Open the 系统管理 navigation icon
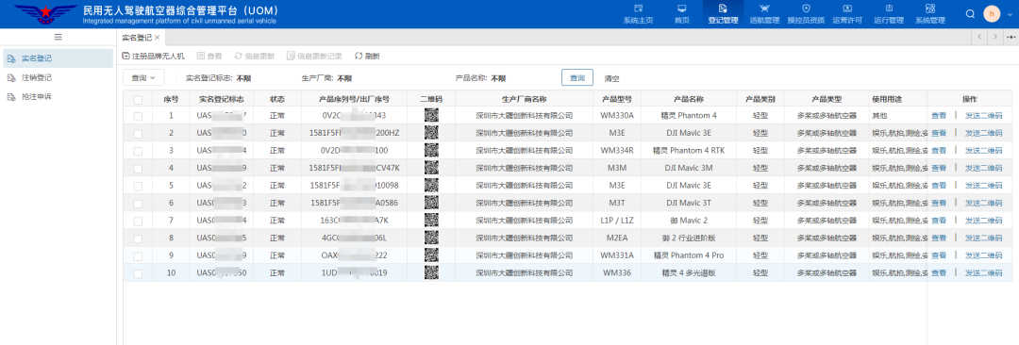The width and height of the screenshot is (1019, 345). coord(930,8)
